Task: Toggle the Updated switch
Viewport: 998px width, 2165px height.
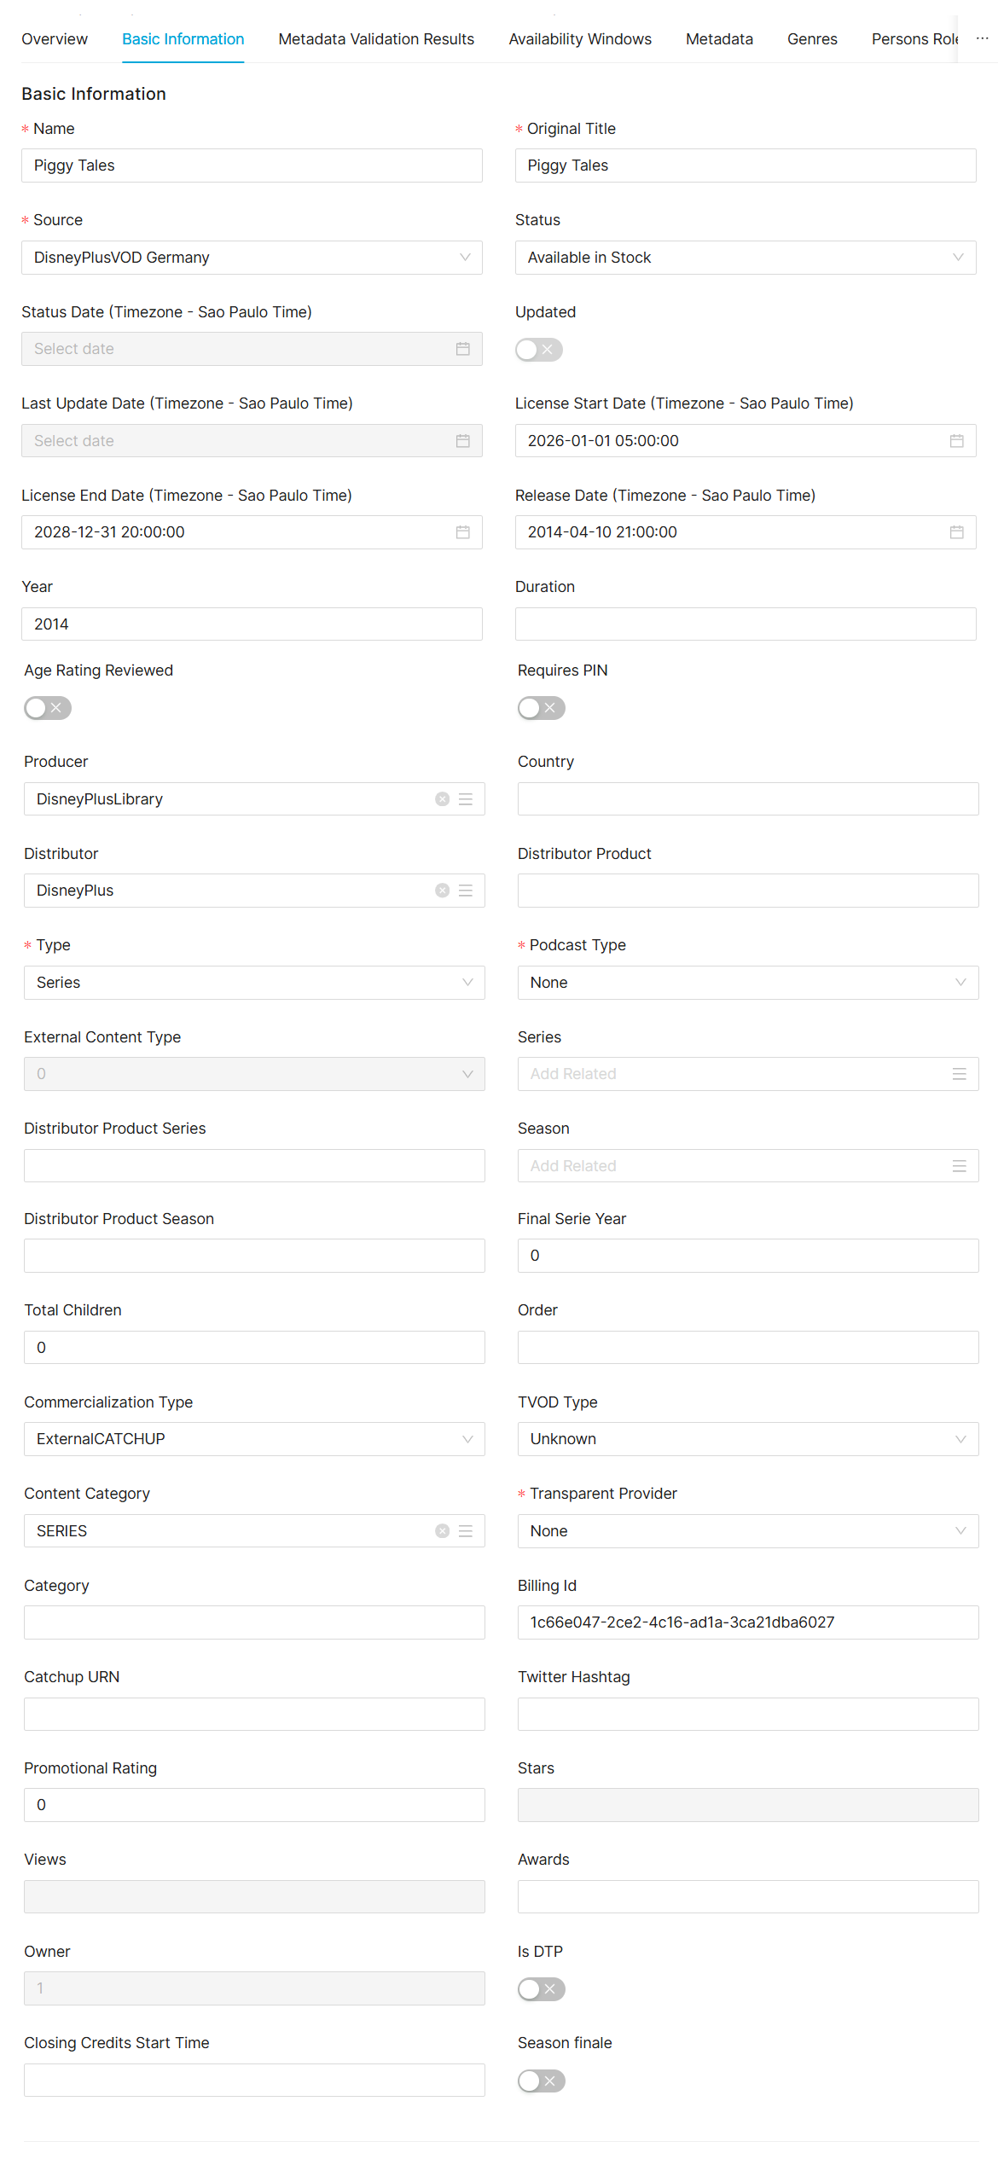Action: pos(539,350)
